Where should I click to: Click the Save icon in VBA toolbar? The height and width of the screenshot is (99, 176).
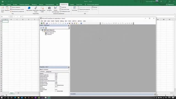(x=47, y=23)
